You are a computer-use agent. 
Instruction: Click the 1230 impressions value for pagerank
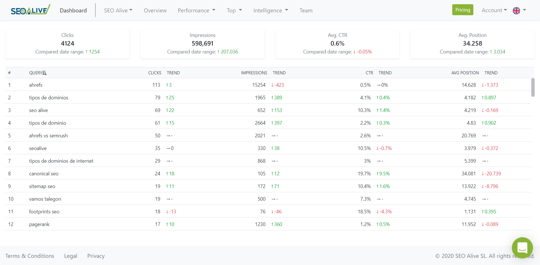pyautogui.click(x=260, y=224)
